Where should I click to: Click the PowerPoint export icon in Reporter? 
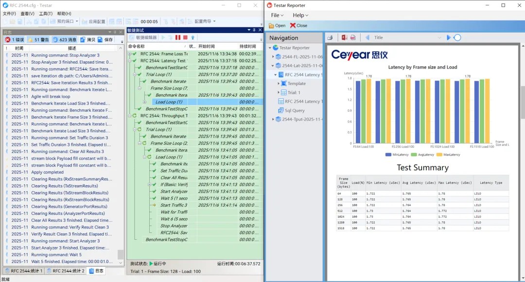point(344,37)
